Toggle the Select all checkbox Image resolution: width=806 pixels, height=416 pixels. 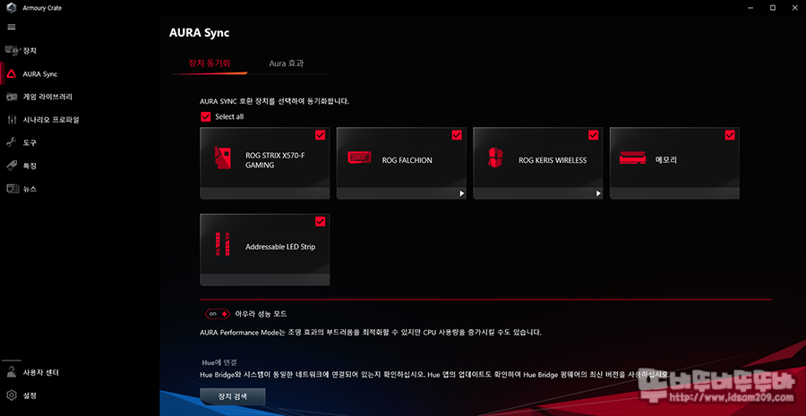click(206, 116)
